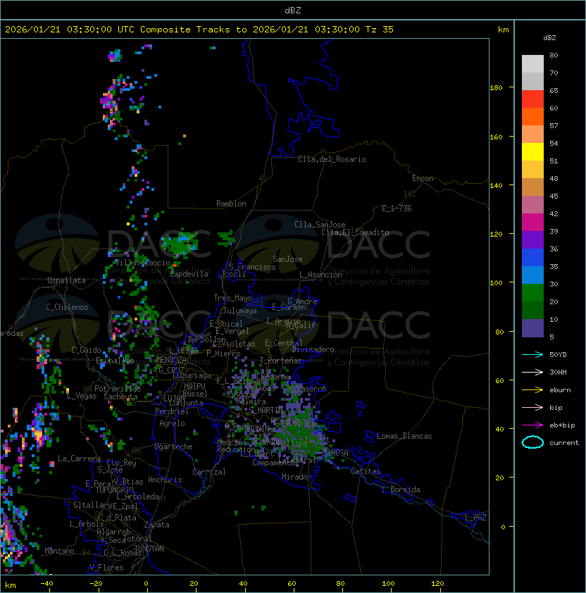The height and width of the screenshot is (593, 586).
Task: Select the Encon label on the map
Action: tap(423, 178)
